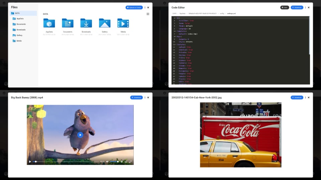Adjust the video volume slider
The height and width of the screenshot is (180, 321).
pos(114,162)
